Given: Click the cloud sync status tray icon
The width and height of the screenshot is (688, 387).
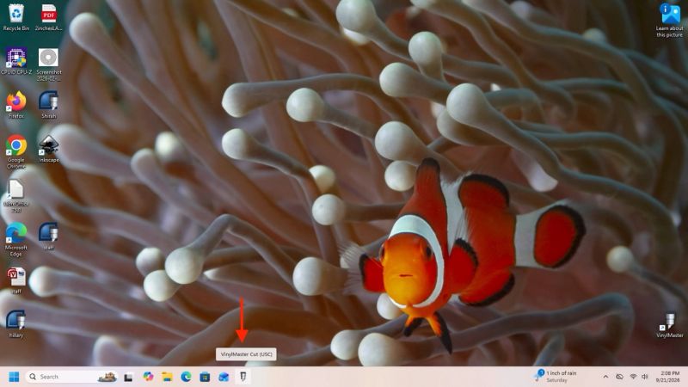Looking at the screenshot, I should (619, 377).
